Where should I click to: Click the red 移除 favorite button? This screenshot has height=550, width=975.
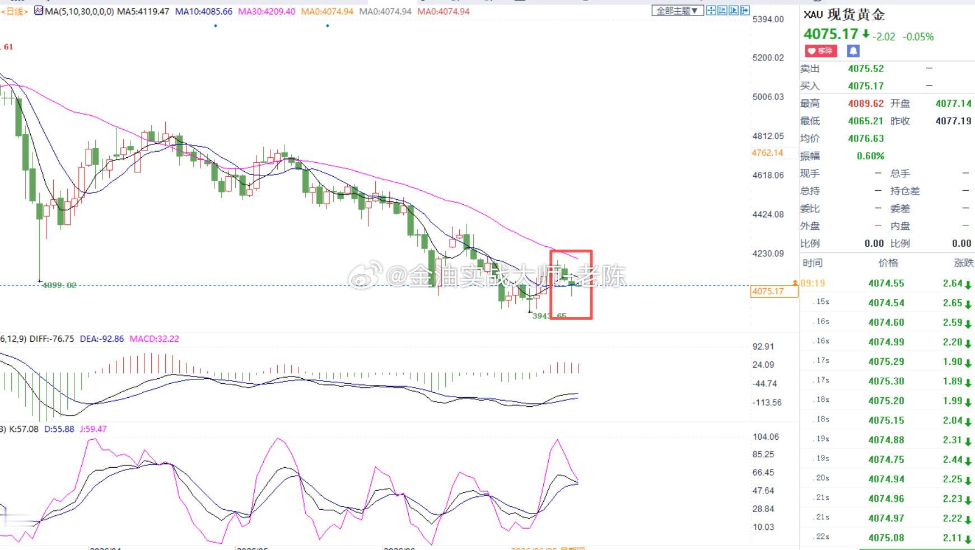click(820, 51)
